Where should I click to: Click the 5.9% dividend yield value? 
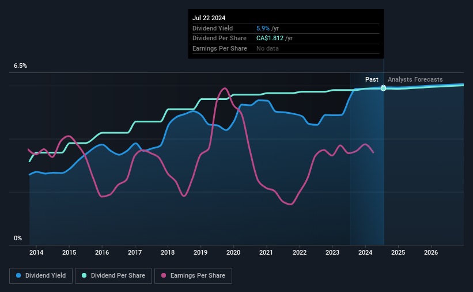(263, 28)
